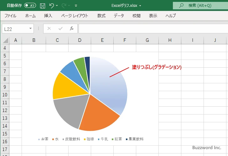The height and width of the screenshot is (156, 228).
Task: Select column F header
Action: click(125, 40)
